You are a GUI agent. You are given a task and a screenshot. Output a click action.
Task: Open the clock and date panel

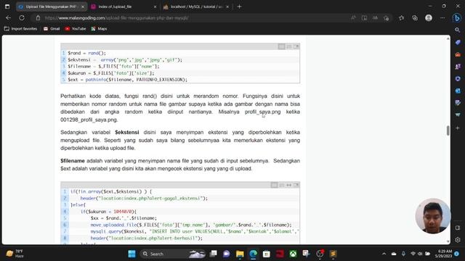tap(444, 254)
